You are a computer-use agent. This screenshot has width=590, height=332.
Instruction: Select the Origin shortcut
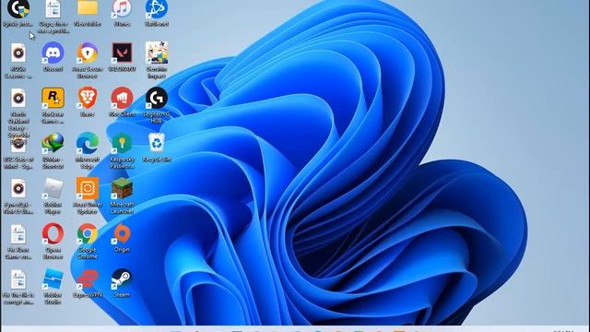(x=122, y=237)
